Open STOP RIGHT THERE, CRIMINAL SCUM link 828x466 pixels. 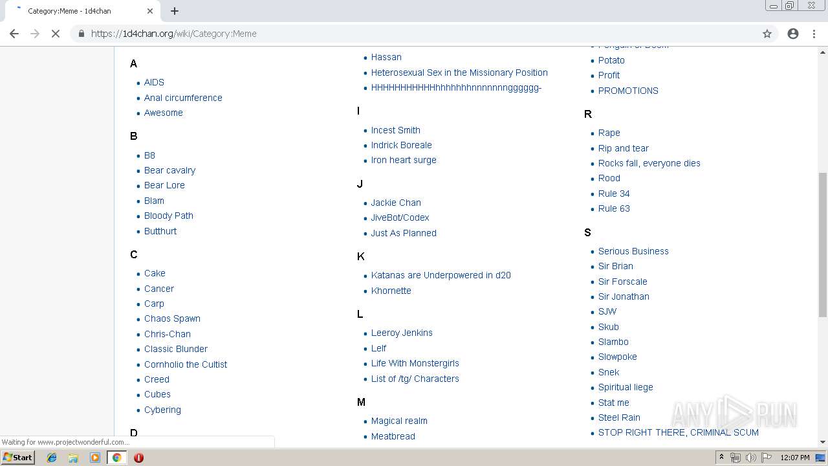679,432
